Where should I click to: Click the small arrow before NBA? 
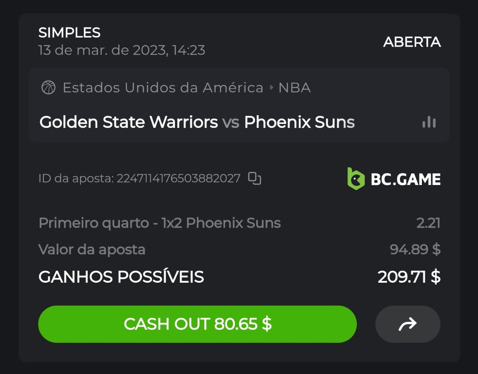[x=271, y=88]
